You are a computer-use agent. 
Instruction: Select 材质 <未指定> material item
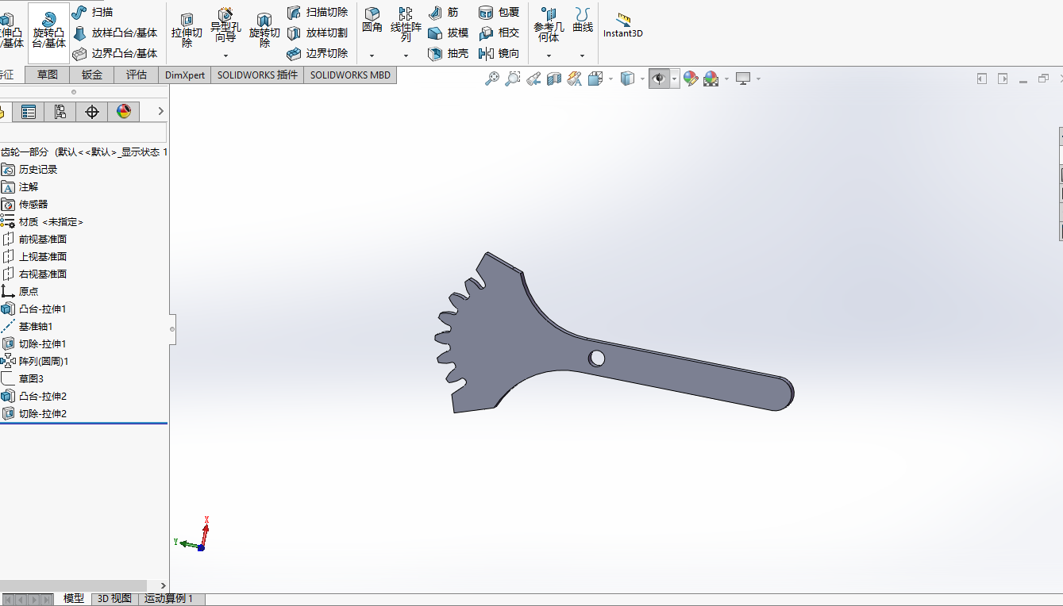(x=43, y=221)
